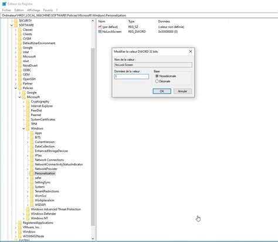Expand the CurrentVersion tree node
Image resolution: width=278 pixels, height=242 pixels.
pyautogui.click(x=28, y=142)
